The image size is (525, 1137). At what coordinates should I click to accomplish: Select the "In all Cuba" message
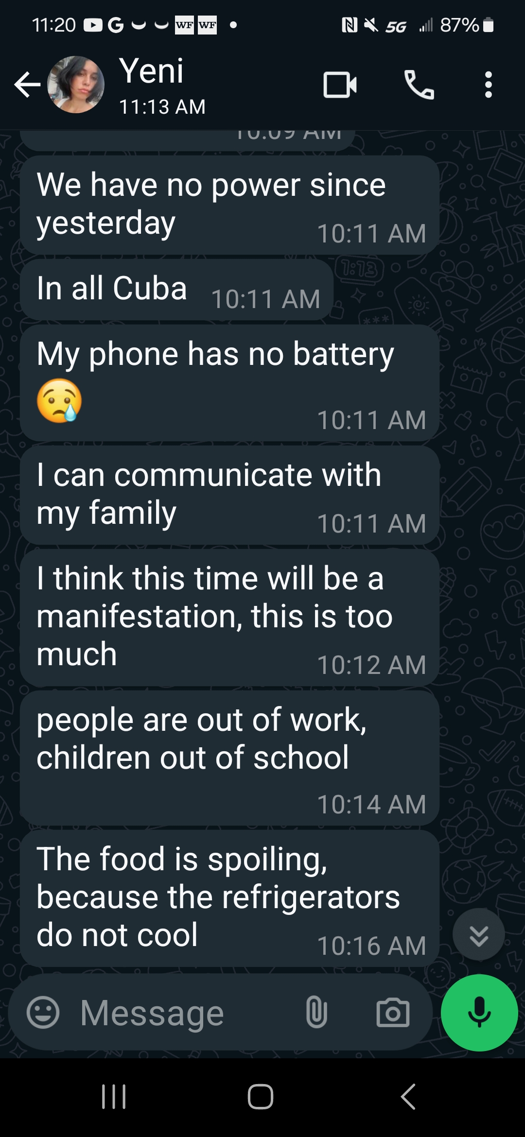click(177, 289)
